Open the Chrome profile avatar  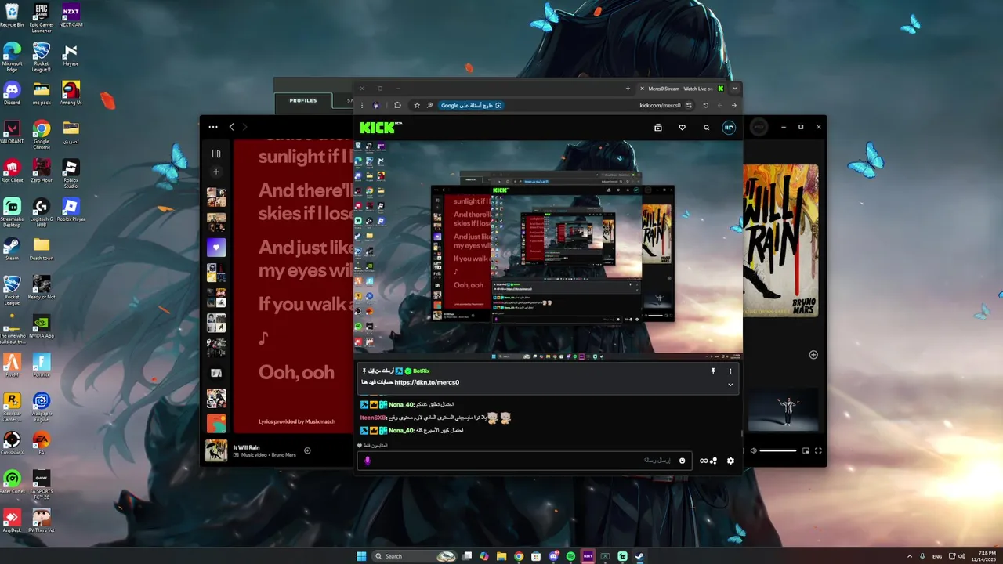(376, 105)
